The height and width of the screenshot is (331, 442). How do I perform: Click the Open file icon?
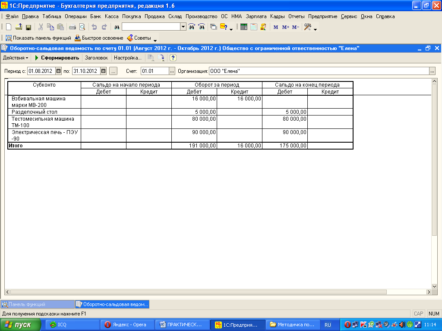click(x=19, y=27)
